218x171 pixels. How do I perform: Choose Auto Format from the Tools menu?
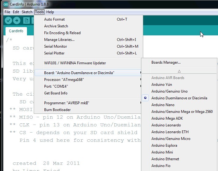(x=88, y=19)
